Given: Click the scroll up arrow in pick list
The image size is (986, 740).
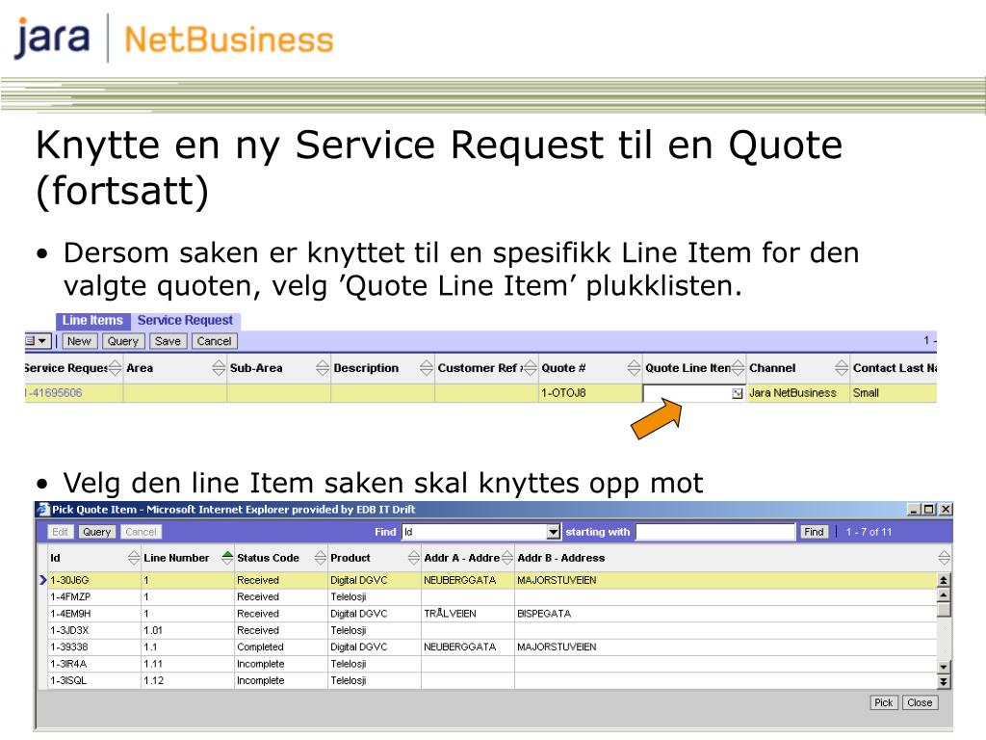Looking at the screenshot, I should pos(944,595).
